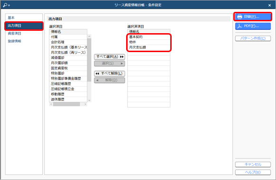Click scroll down arrow of 選択項目 list
276x180 pixels.
coord(89,100)
